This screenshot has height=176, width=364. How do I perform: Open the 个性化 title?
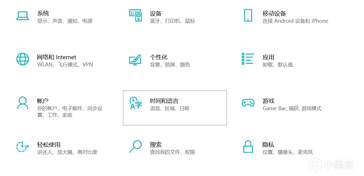159,57
